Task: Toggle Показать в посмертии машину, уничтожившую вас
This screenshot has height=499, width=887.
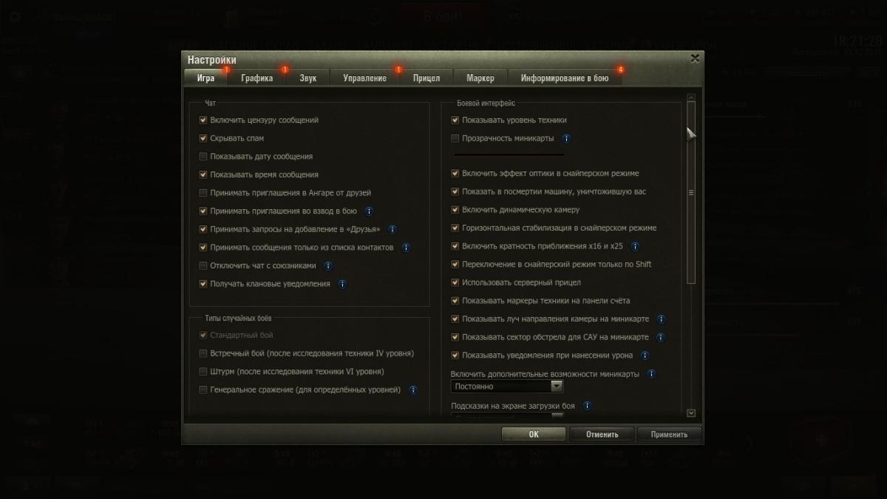Action: [455, 191]
